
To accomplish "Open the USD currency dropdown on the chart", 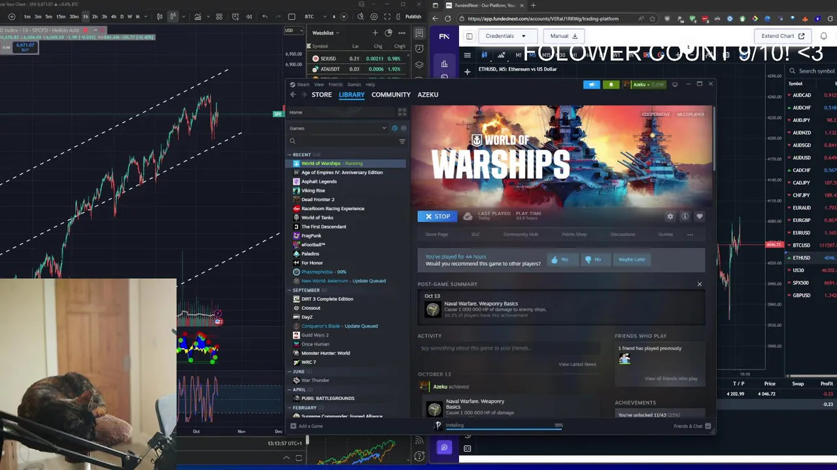I will coord(294,30).
